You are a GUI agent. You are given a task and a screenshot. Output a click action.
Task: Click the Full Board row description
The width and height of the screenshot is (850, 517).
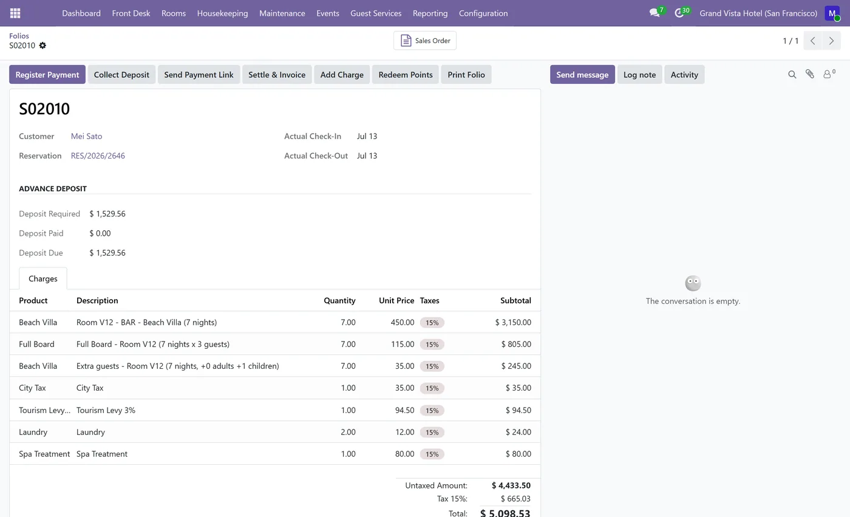[x=153, y=344]
